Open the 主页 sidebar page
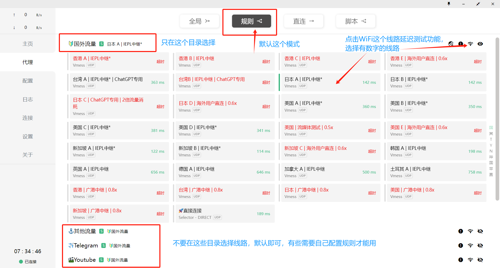 [28, 44]
